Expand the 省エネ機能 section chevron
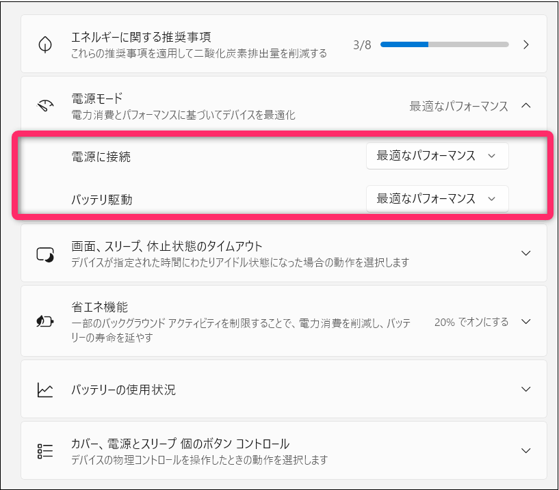The width and height of the screenshot is (559, 490). pyautogui.click(x=525, y=321)
